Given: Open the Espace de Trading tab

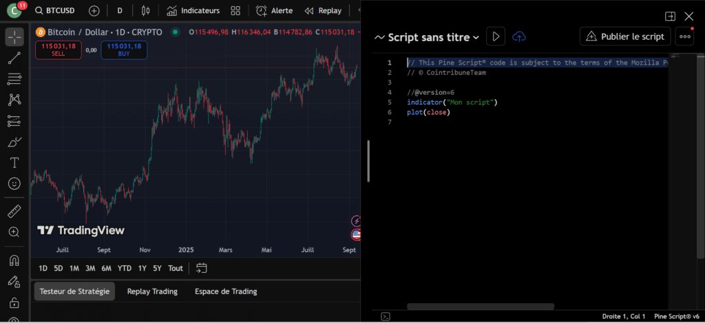Looking at the screenshot, I should point(226,291).
